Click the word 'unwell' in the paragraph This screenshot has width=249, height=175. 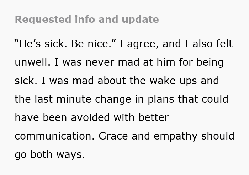[33, 62]
